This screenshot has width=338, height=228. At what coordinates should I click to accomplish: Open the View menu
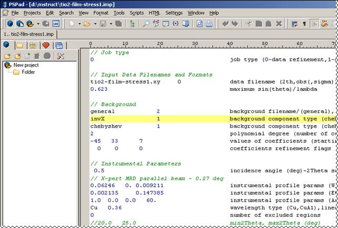coord(84,13)
